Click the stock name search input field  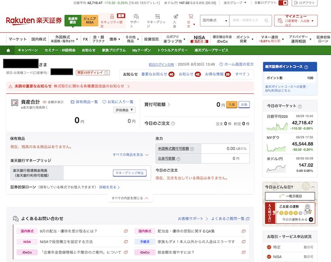pyautogui.click(x=251, y=20)
